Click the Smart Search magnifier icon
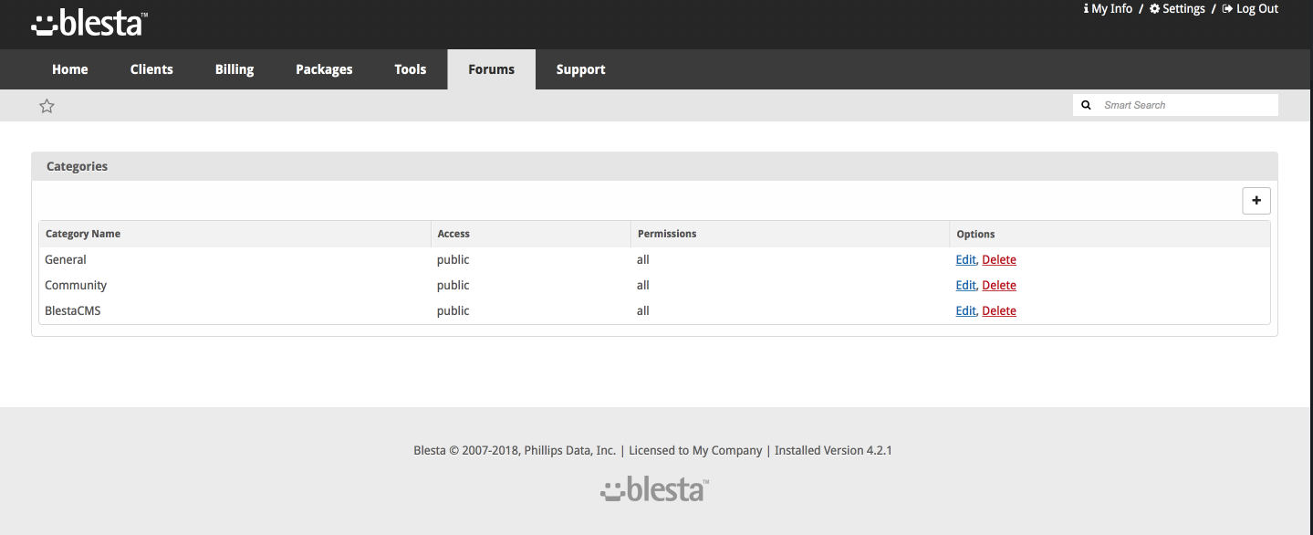The height and width of the screenshot is (535, 1313). [x=1086, y=105]
